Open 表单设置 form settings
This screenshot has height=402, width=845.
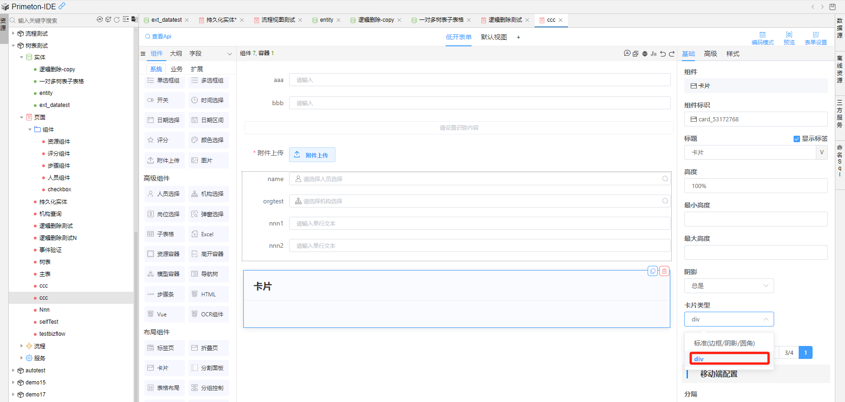click(x=815, y=35)
